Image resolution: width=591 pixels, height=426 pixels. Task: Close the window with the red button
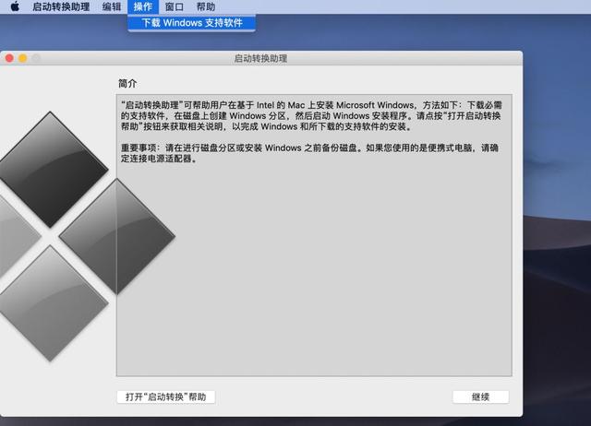click(x=9, y=58)
